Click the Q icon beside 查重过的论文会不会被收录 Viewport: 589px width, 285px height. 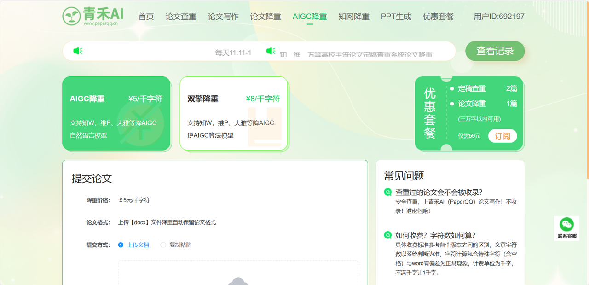[388, 192]
